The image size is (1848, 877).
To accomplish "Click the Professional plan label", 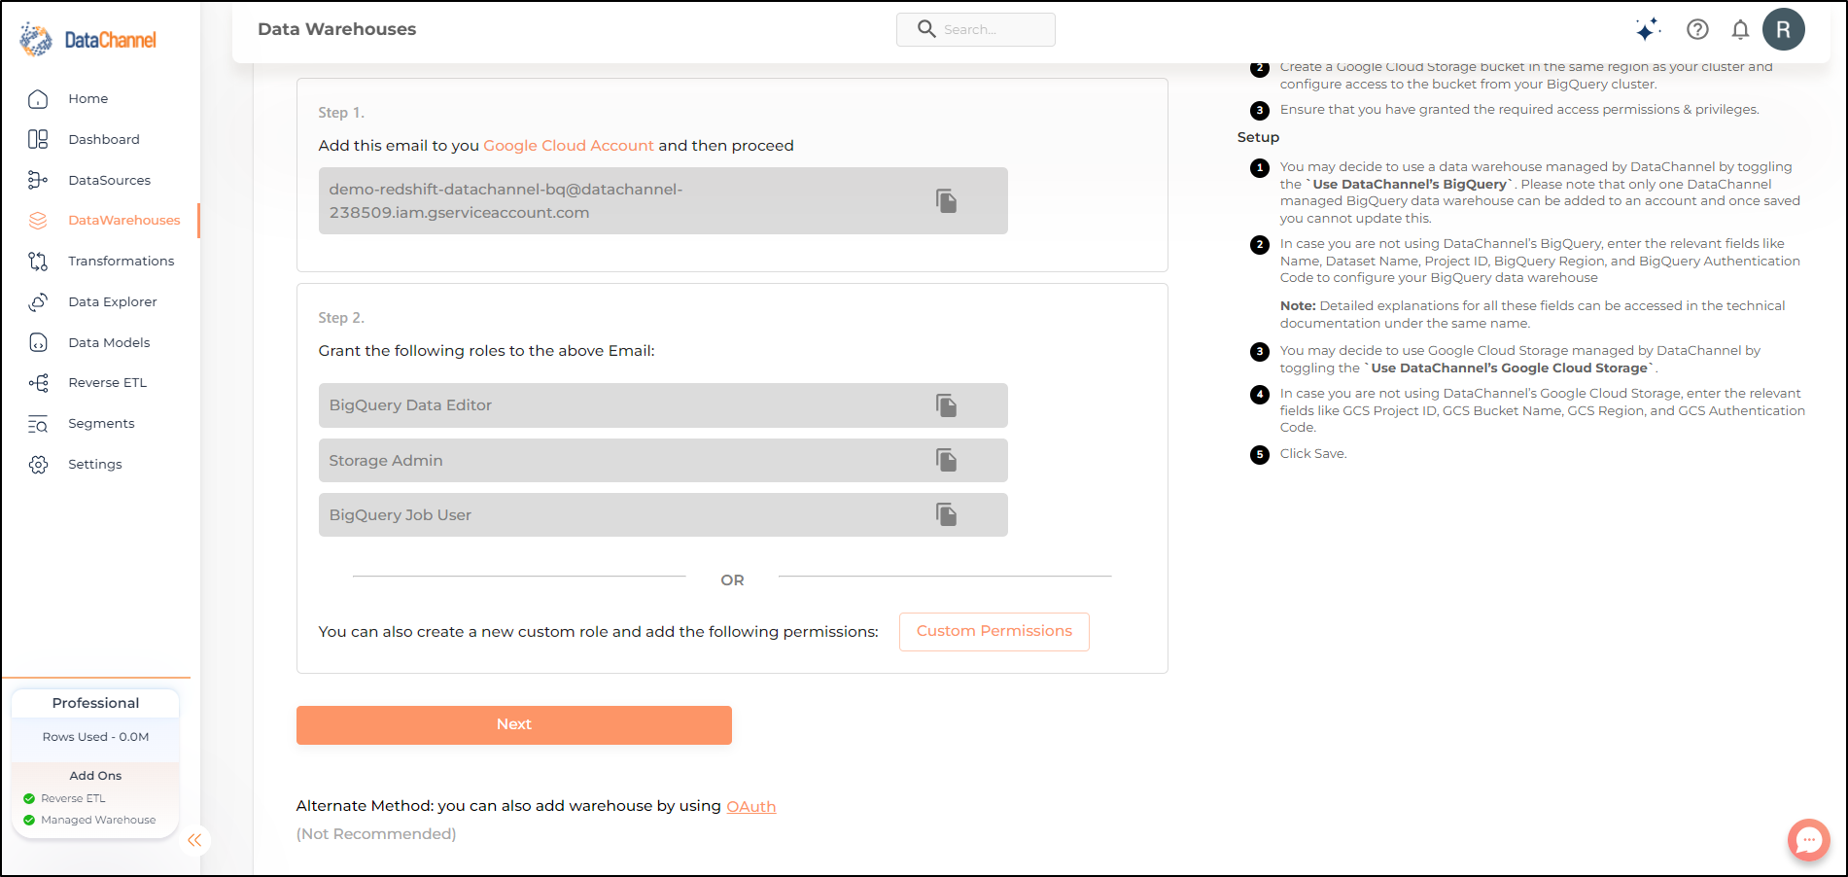I will [x=95, y=703].
